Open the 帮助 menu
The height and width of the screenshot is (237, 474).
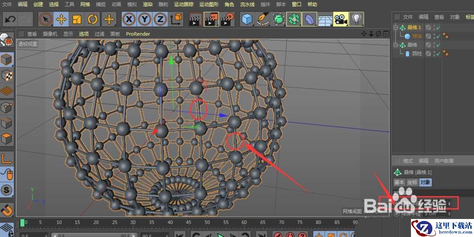point(312,5)
